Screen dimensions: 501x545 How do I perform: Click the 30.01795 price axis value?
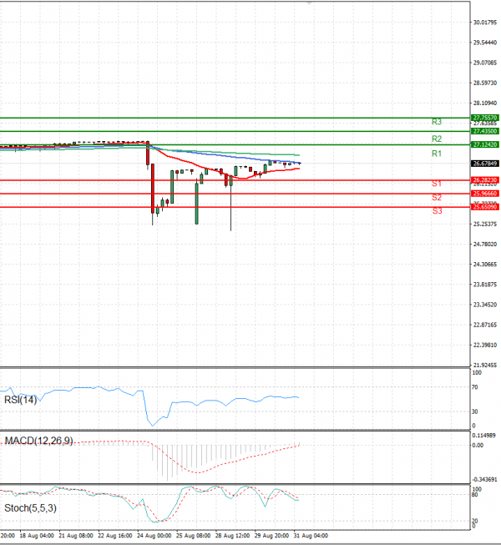(485, 23)
